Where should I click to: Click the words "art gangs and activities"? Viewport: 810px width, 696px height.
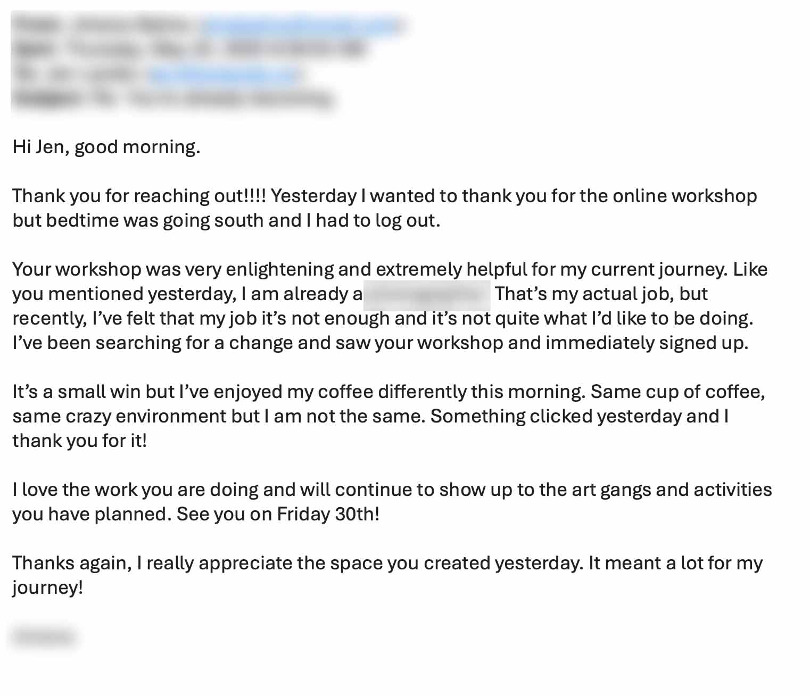click(x=672, y=490)
